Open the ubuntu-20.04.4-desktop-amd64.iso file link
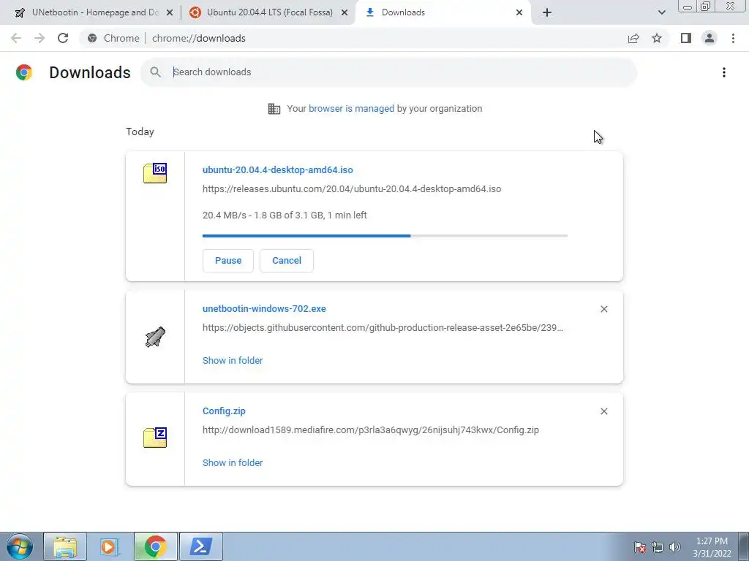The image size is (749, 561). pos(277,169)
